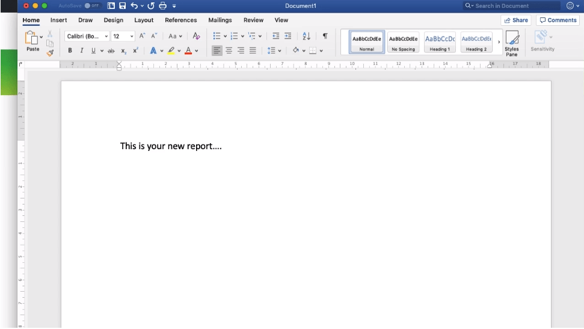Switch to the Mailings tab
The image size is (584, 329).
click(x=220, y=20)
